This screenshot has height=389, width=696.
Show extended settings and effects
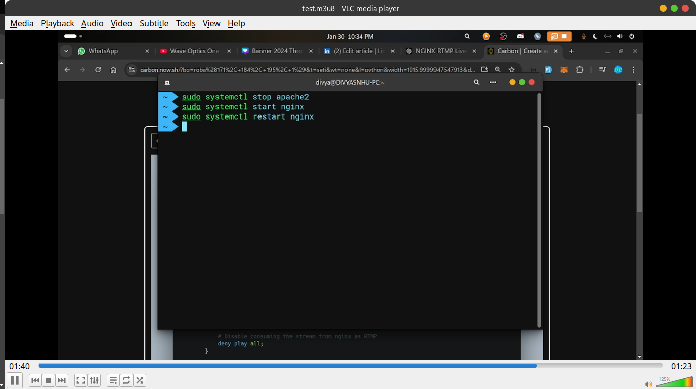tap(94, 380)
